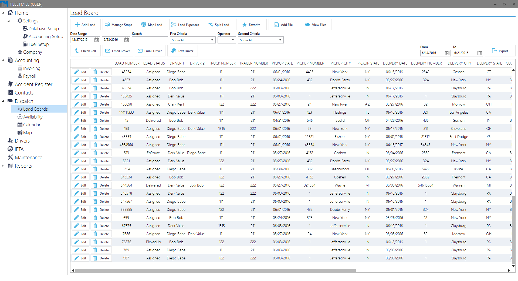This screenshot has height=281, width=518.
Task: Click the Email Driver envelope icon
Action: click(x=140, y=51)
